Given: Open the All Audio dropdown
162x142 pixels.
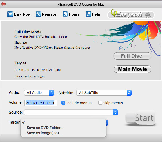Looking at the screenshot, I should [x=39, y=93].
